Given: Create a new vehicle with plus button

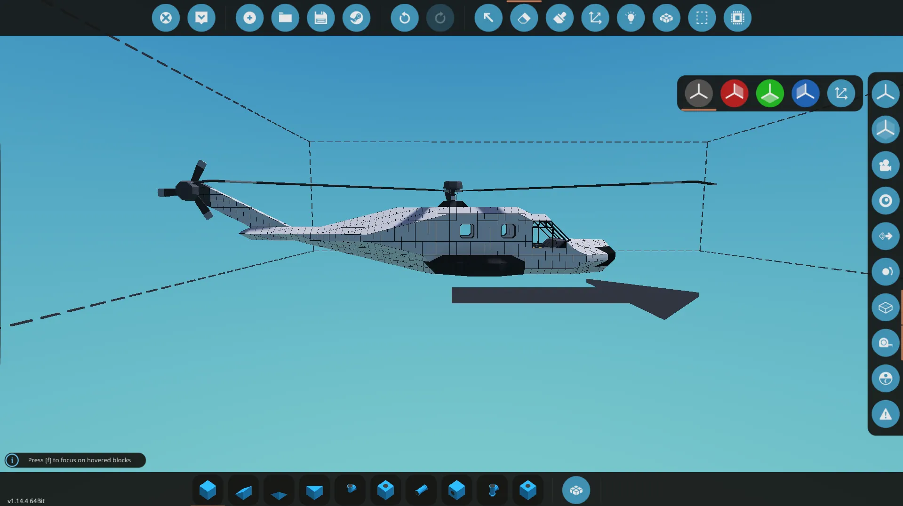Looking at the screenshot, I should click(249, 18).
